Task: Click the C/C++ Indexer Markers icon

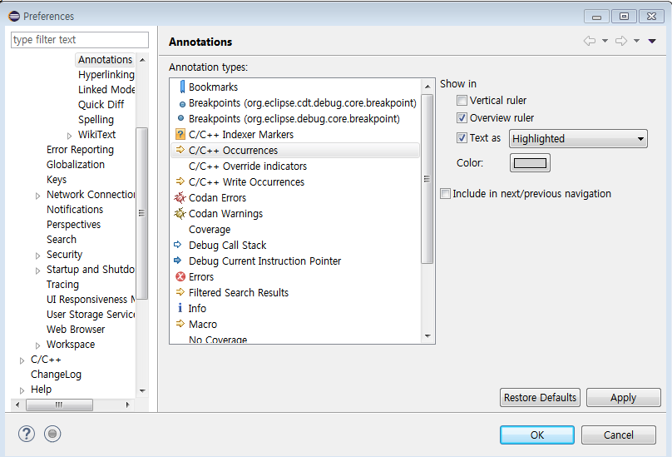Action: pyautogui.click(x=180, y=135)
